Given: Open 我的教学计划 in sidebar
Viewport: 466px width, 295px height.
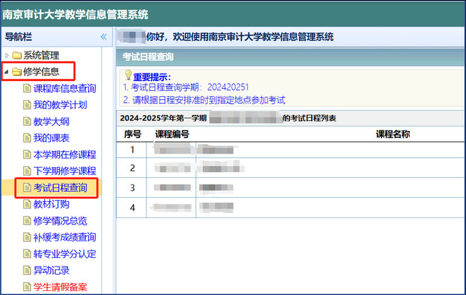Looking at the screenshot, I should (59, 105).
